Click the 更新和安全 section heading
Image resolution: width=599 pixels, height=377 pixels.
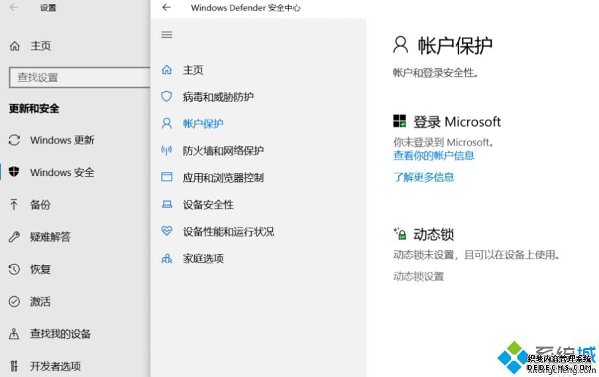(x=34, y=108)
